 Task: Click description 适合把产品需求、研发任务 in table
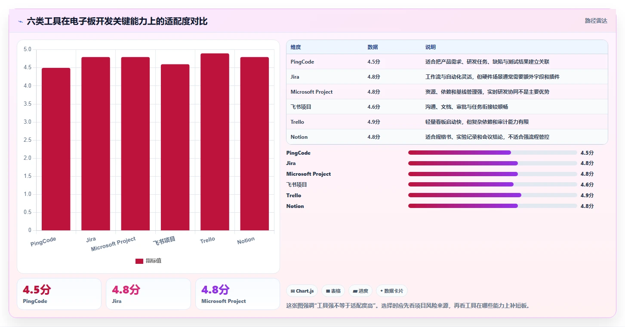487,62
